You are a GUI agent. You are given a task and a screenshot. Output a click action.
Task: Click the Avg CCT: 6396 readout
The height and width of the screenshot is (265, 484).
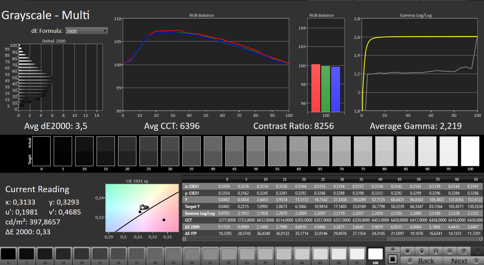point(172,126)
